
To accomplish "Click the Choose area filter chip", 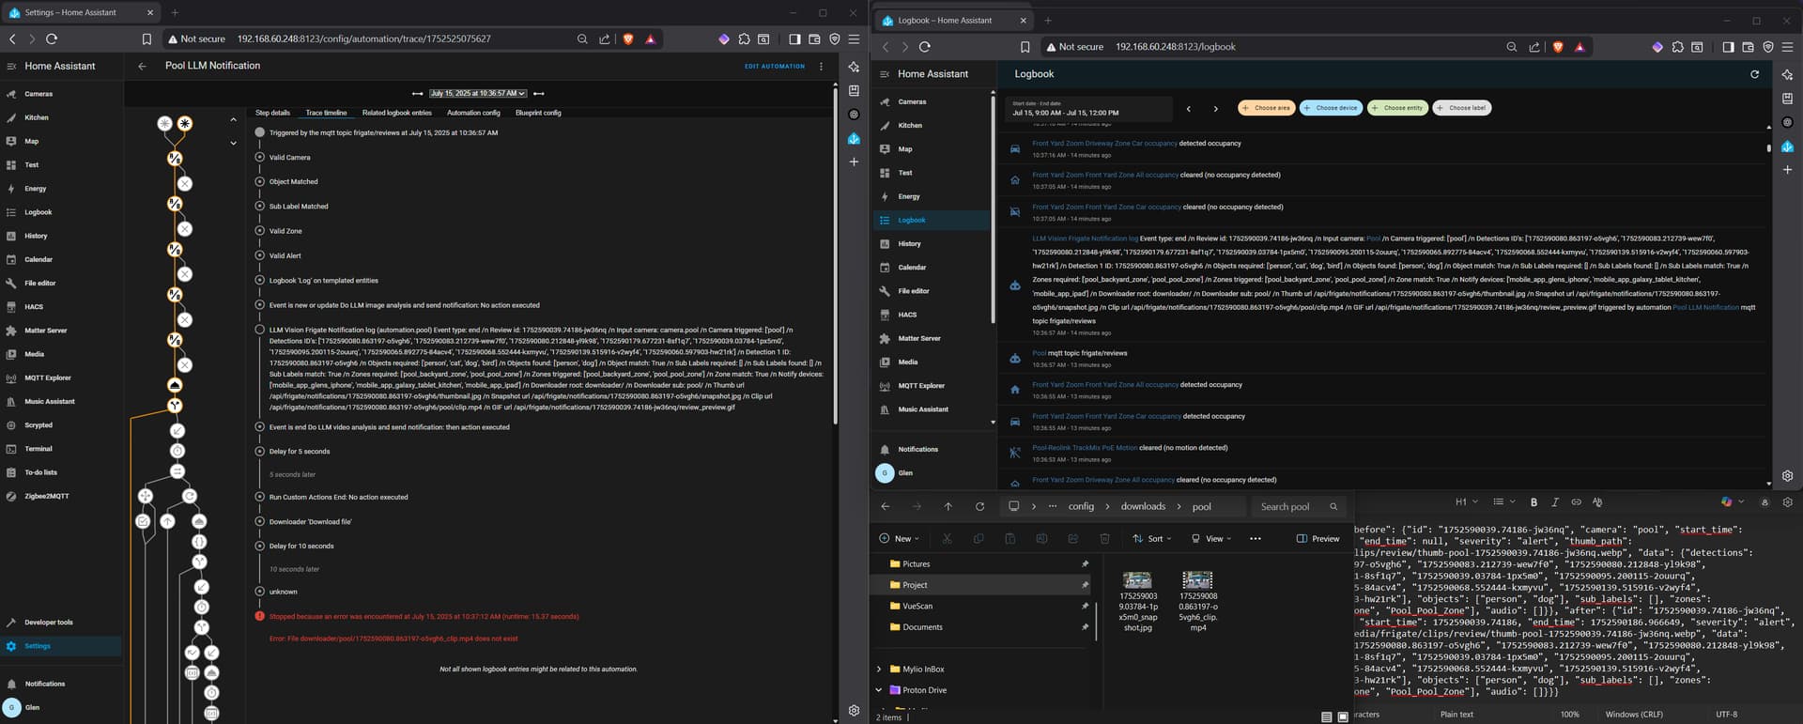I will (1266, 108).
